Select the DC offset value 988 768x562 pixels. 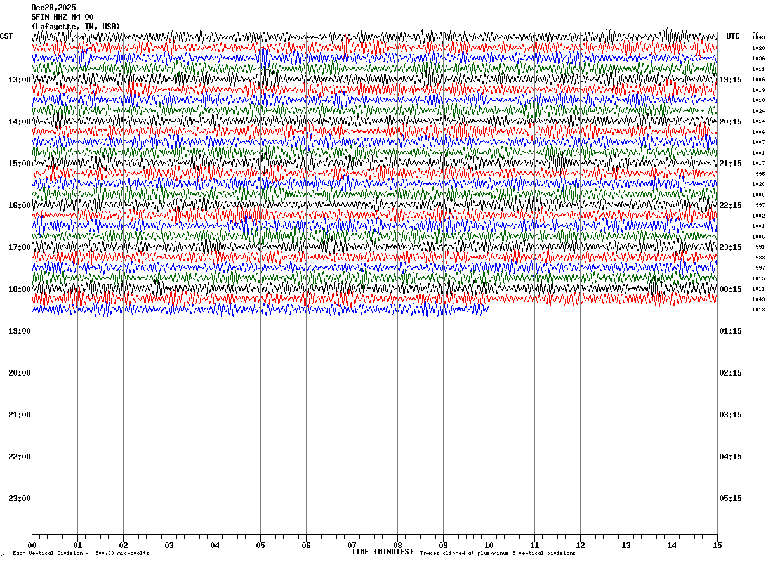(x=760, y=258)
